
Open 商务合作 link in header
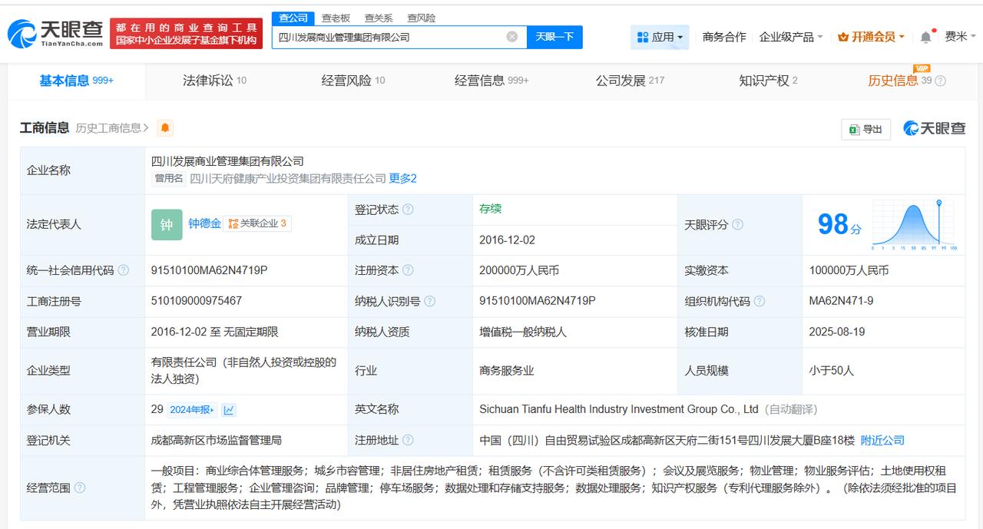pyautogui.click(x=724, y=37)
